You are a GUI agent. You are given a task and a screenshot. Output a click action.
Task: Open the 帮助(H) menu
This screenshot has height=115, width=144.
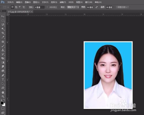[x=98, y=2]
